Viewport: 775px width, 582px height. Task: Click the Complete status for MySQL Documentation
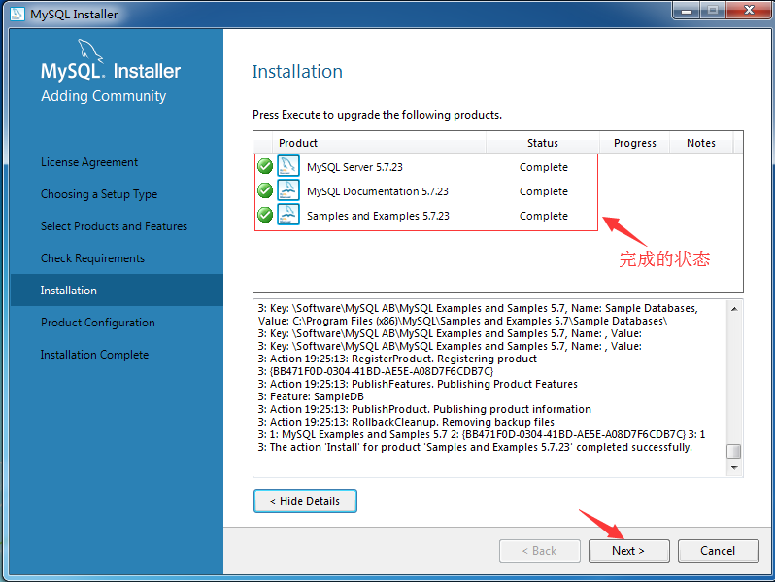(x=544, y=191)
